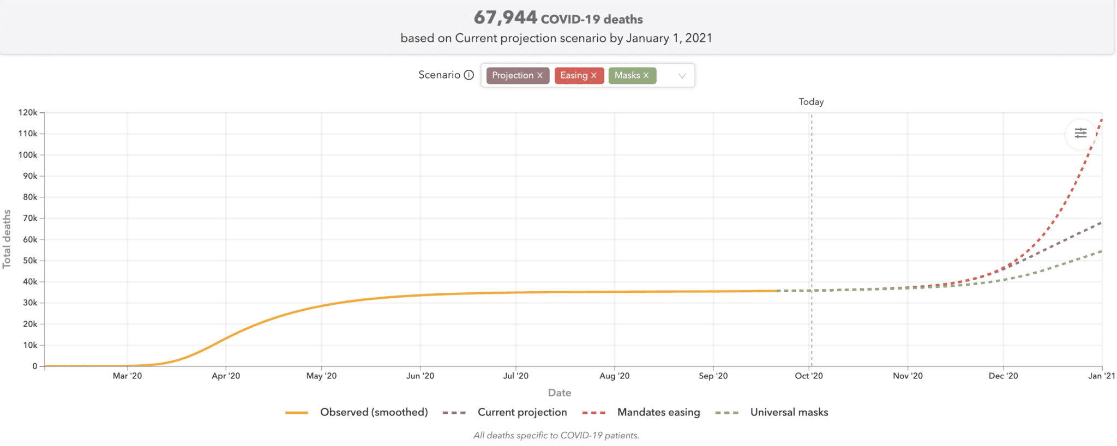Image resolution: width=1117 pixels, height=446 pixels.
Task: Toggle Universal masks legend series
Action: tap(789, 412)
